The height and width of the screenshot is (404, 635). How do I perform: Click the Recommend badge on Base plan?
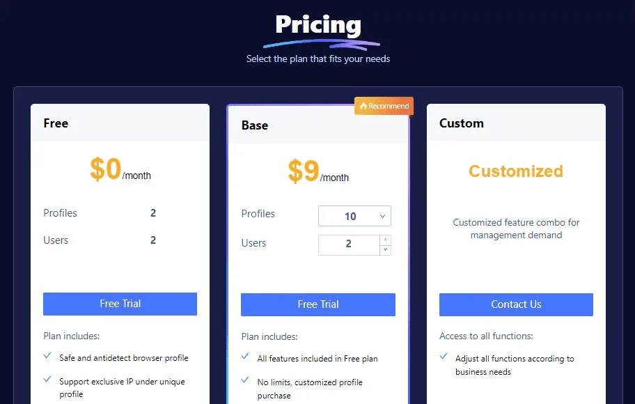384,106
